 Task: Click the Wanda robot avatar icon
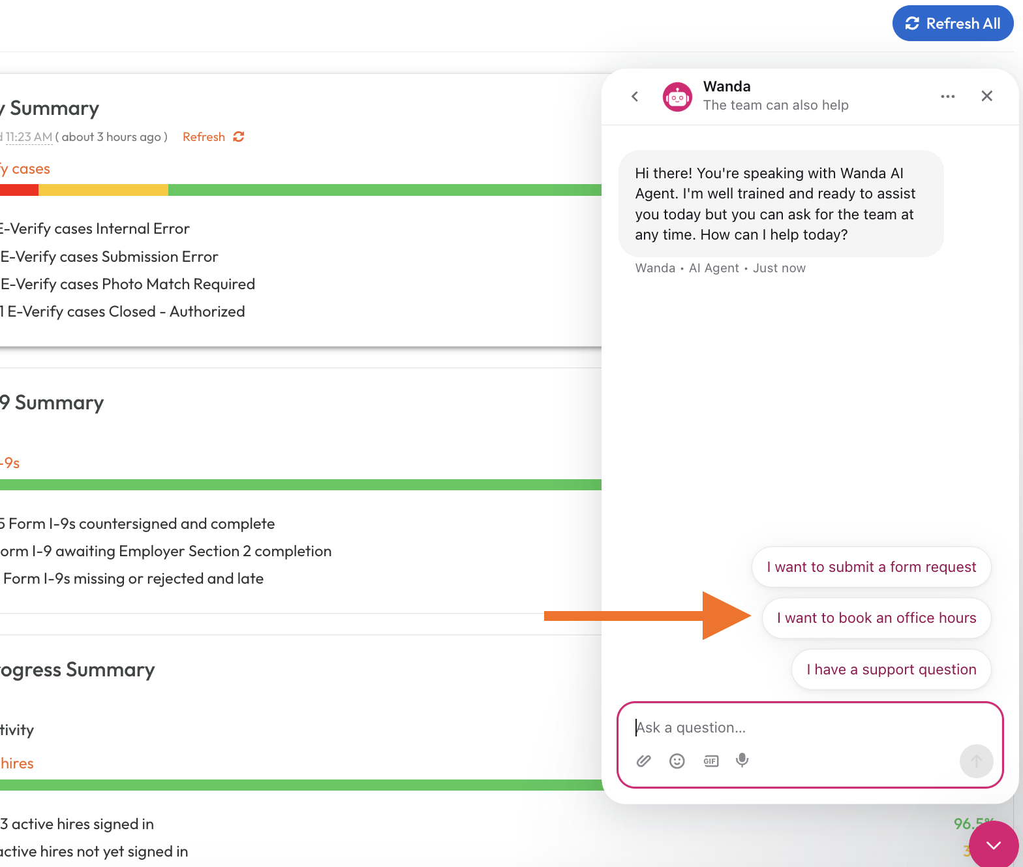pyautogui.click(x=677, y=97)
